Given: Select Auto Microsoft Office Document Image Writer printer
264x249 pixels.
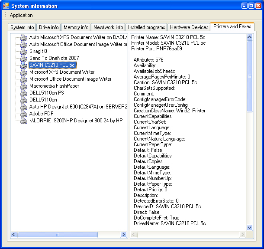Looking at the screenshot, I should (x=78, y=44).
